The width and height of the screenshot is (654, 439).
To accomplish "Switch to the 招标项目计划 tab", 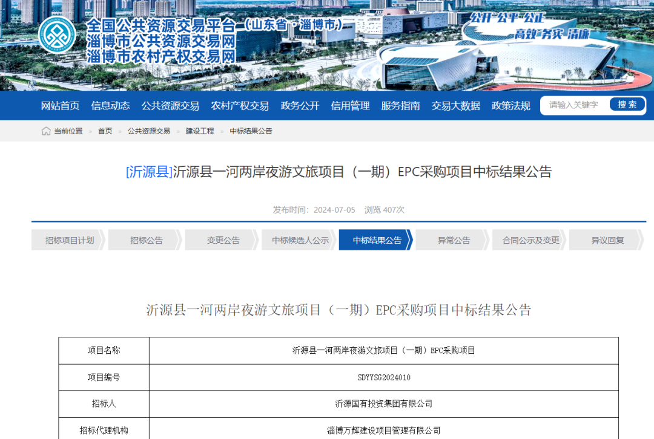I will coord(68,239).
